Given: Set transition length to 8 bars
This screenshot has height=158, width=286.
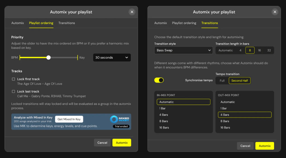Looking at the screenshot, I should (250, 50).
